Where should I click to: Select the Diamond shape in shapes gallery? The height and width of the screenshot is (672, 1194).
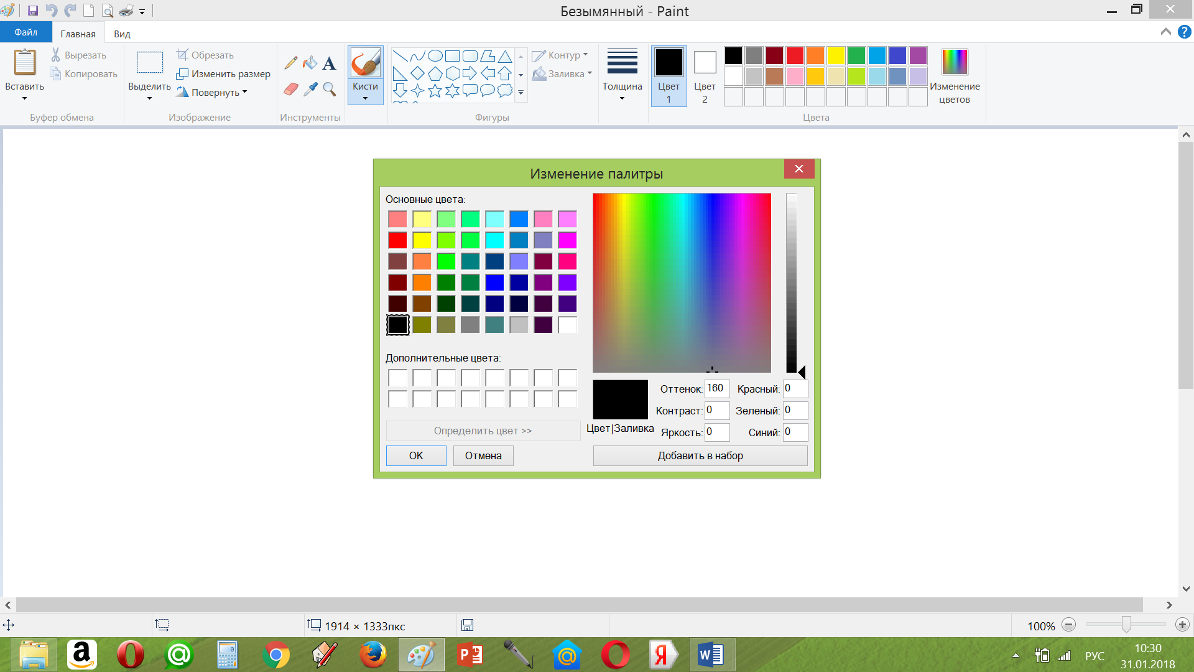pyautogui.click(x=418, y=73)
